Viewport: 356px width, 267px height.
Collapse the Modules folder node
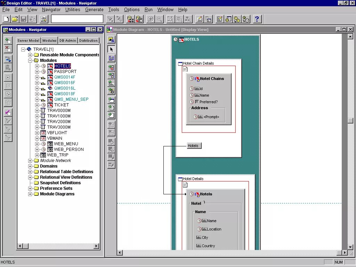(30, 60)
